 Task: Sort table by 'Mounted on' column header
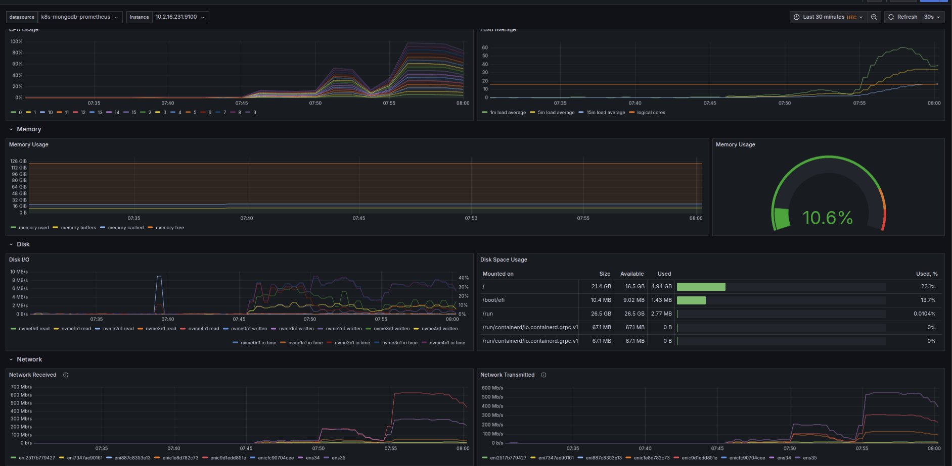click(498, 274)
